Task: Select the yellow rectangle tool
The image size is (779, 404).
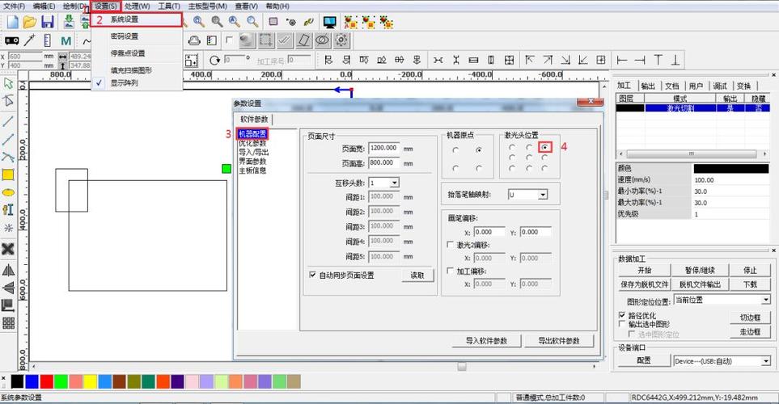Action: [x=8, y=175]
